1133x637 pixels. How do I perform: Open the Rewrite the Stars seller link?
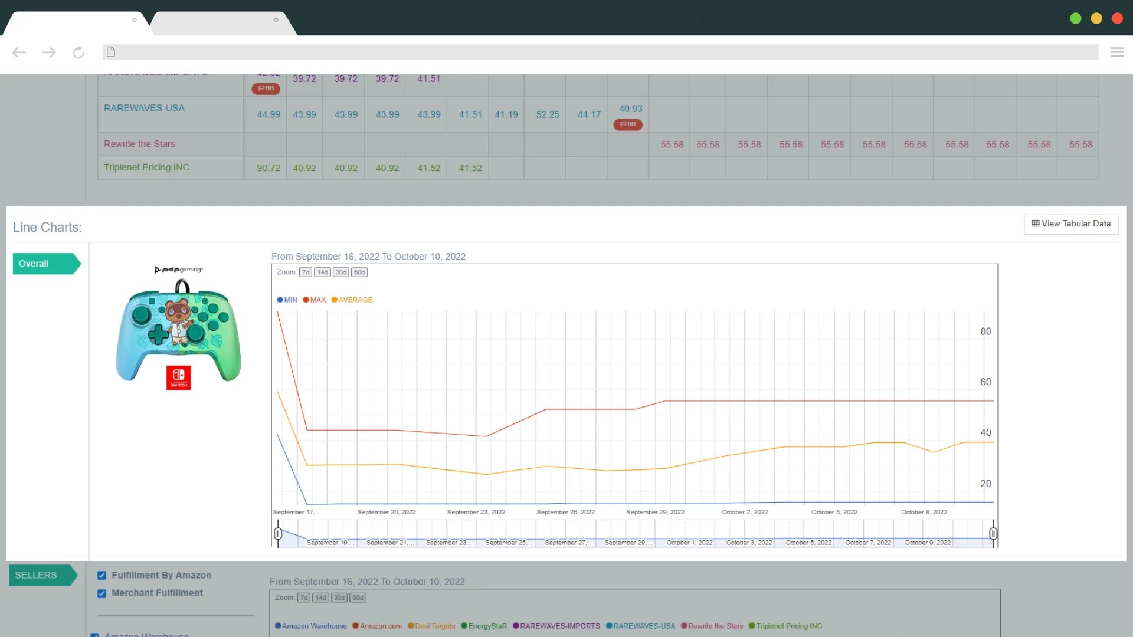[139, 145]
